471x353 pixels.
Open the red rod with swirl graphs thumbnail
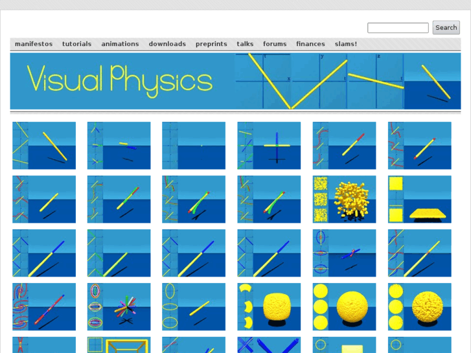pyautogui.click(x=44, y=307)
